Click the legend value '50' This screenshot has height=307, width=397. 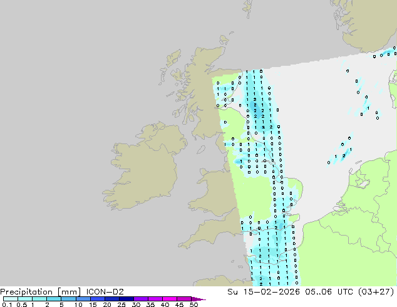pyautogui.click(x=193, y=304)
